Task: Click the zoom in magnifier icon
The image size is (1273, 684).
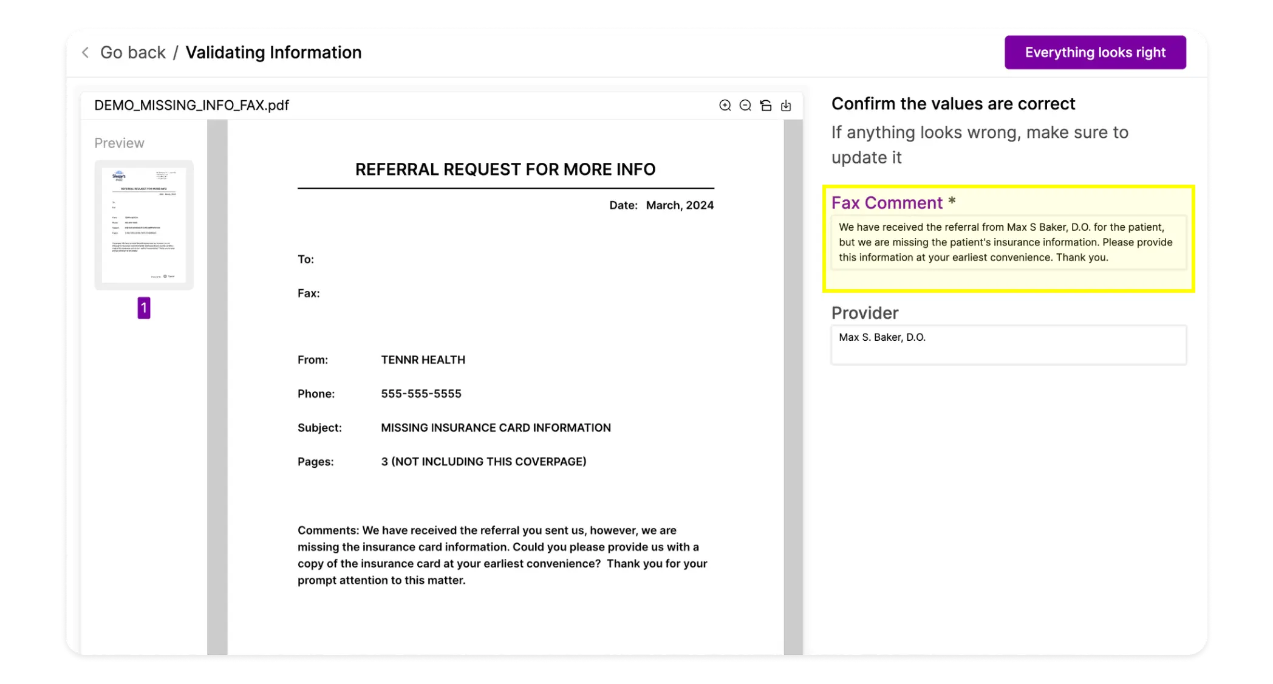Action: (725, 105)
